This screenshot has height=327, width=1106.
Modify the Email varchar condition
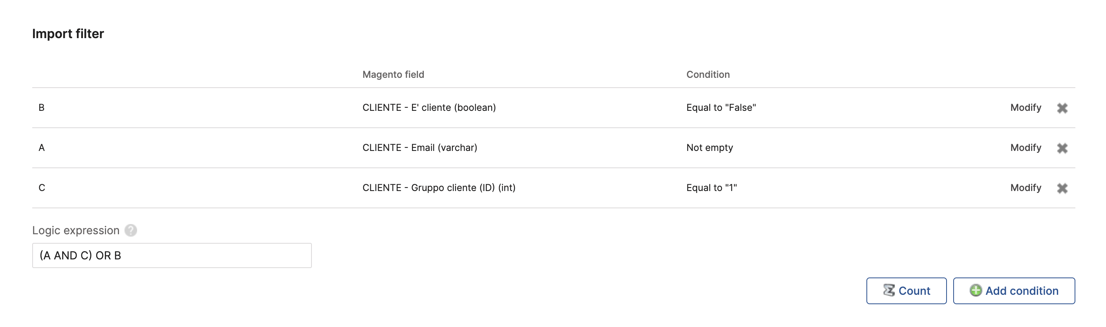(1025, 148)
